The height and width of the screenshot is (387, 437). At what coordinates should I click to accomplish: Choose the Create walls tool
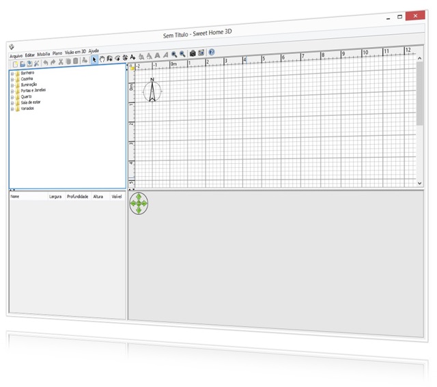(x=109, y=59)
